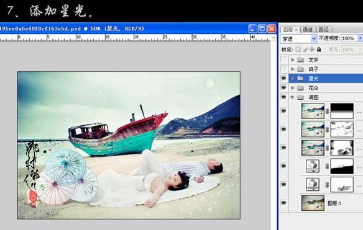Screen dimensions: 363x230
Task: Switch to the 路径 tab
Action: 324,30
